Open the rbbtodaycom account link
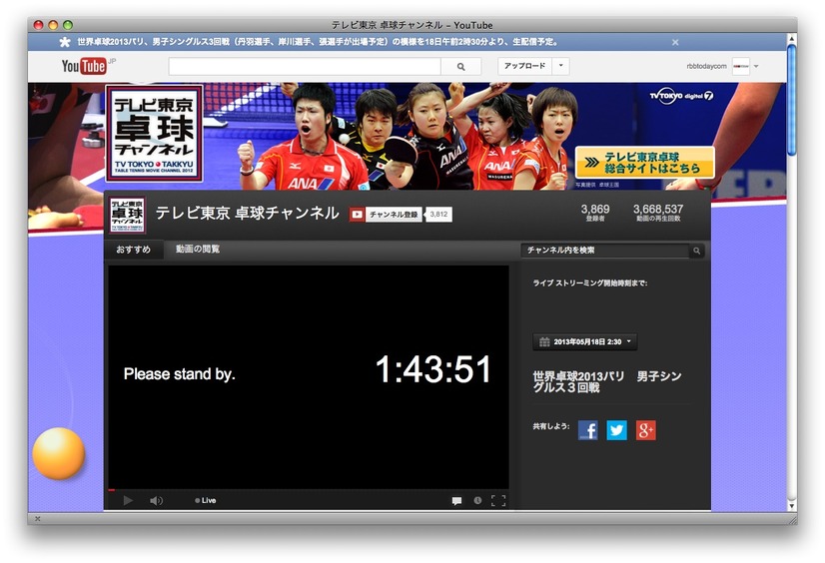 [706, 66]
